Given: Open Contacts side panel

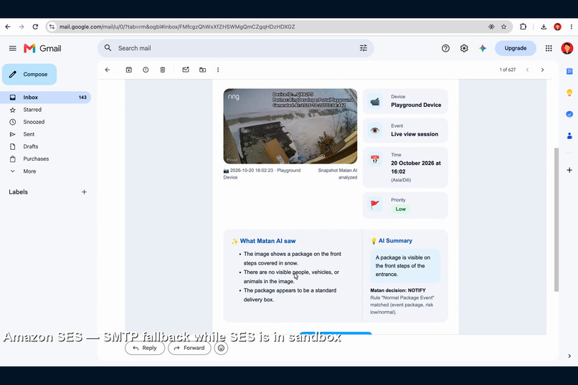Looking at the screenshot, I should pyautogui.click(x=569, y=136).
